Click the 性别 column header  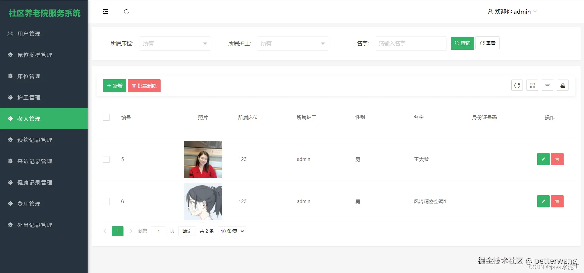(x=360, y=118)
